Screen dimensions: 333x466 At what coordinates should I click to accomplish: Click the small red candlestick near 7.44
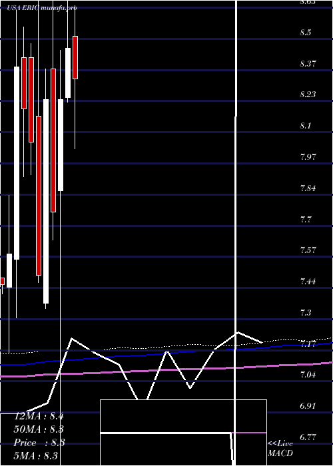(x=3, y=281)
